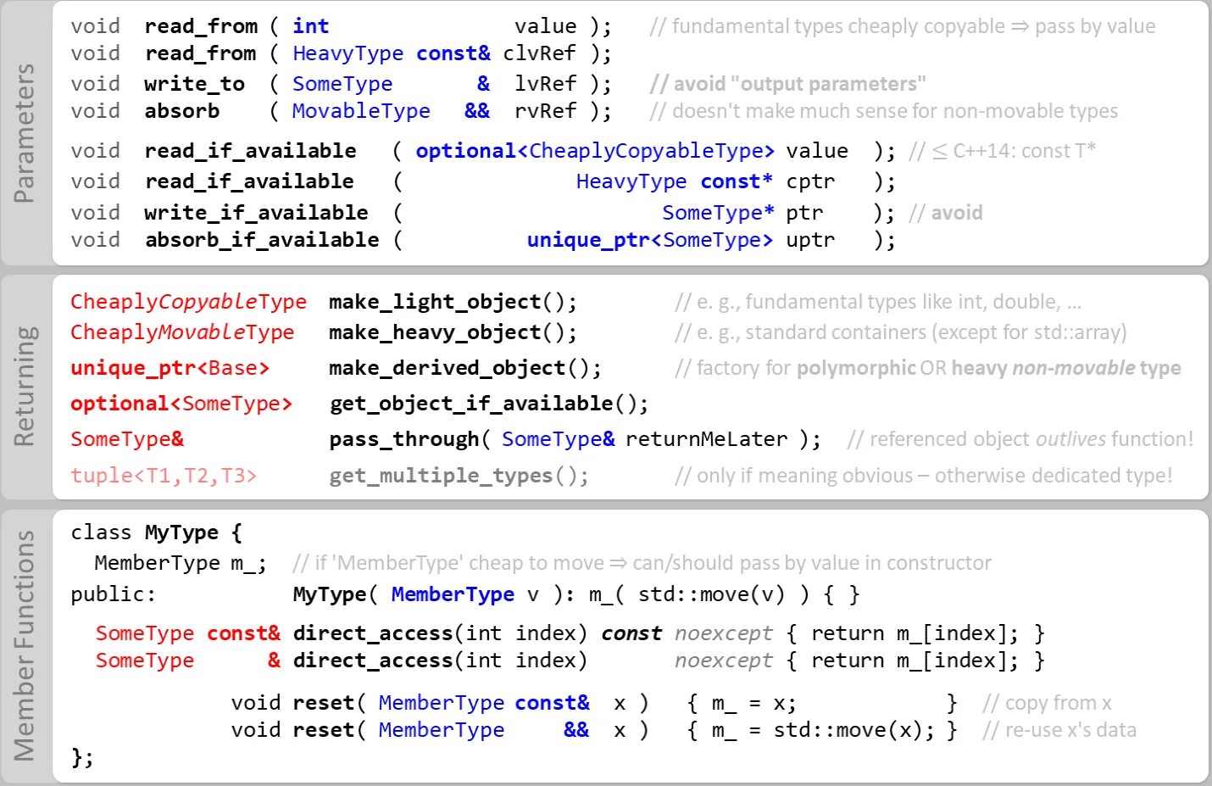
Task: Click 'class MyType {' declaration
Action: point(157,532)
